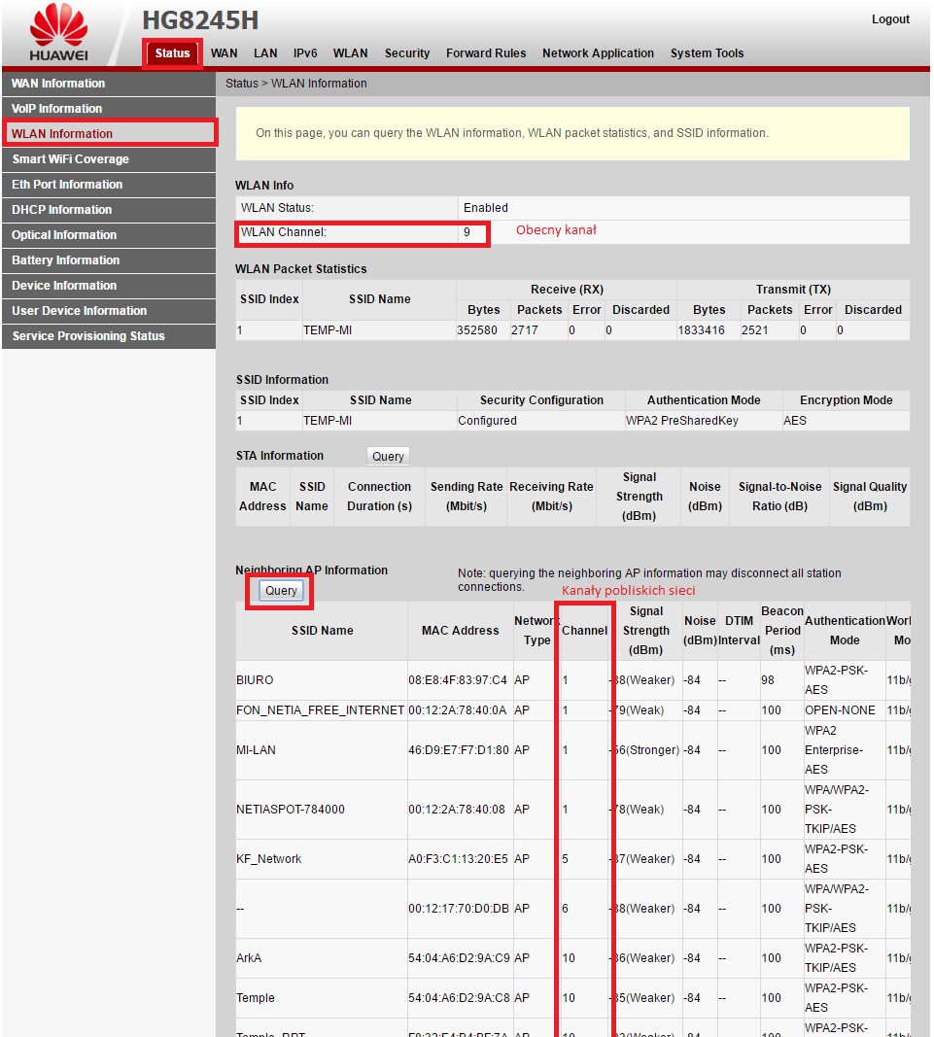The image size is (934, 1037).
Task: Click the Temple network name
Action: tap(256, 998)
